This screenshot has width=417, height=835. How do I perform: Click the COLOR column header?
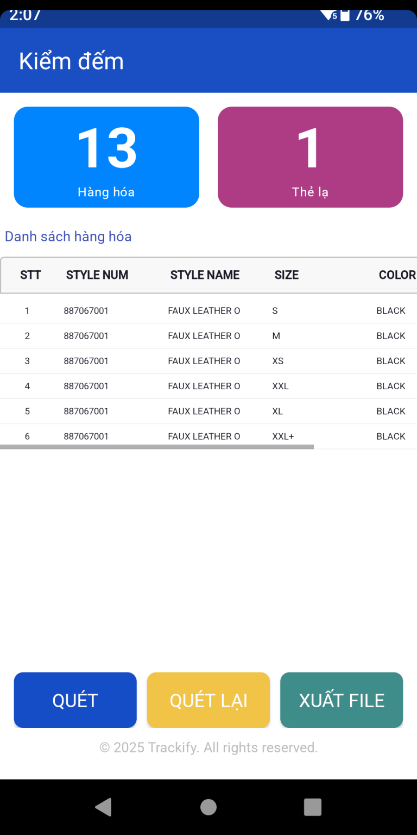tap(397, 275)
